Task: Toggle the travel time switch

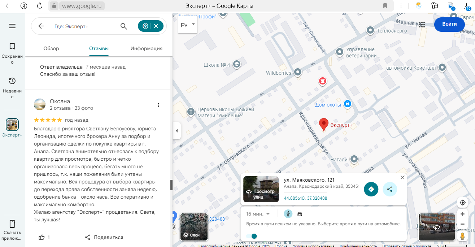Action: pos(252,236)
